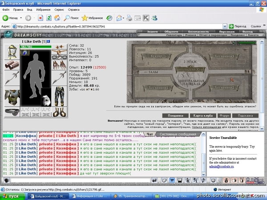Open the Общение game menu

[171, 32]
